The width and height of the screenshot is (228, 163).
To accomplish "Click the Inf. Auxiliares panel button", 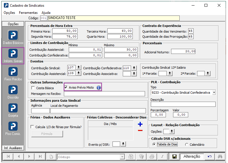I will 13,148.
